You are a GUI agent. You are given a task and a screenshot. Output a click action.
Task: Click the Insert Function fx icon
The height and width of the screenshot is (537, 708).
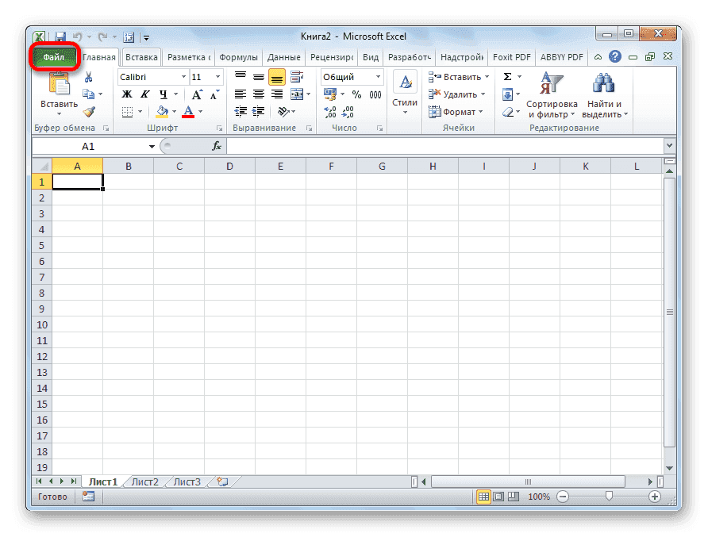[216, 146]
